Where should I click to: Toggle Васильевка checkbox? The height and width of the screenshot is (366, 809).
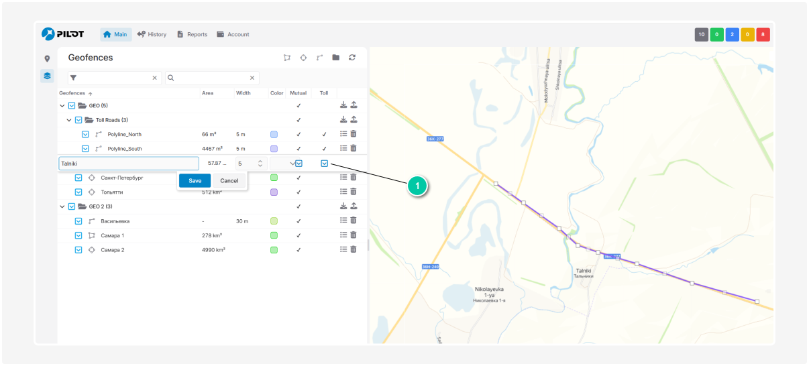[78, 221]
